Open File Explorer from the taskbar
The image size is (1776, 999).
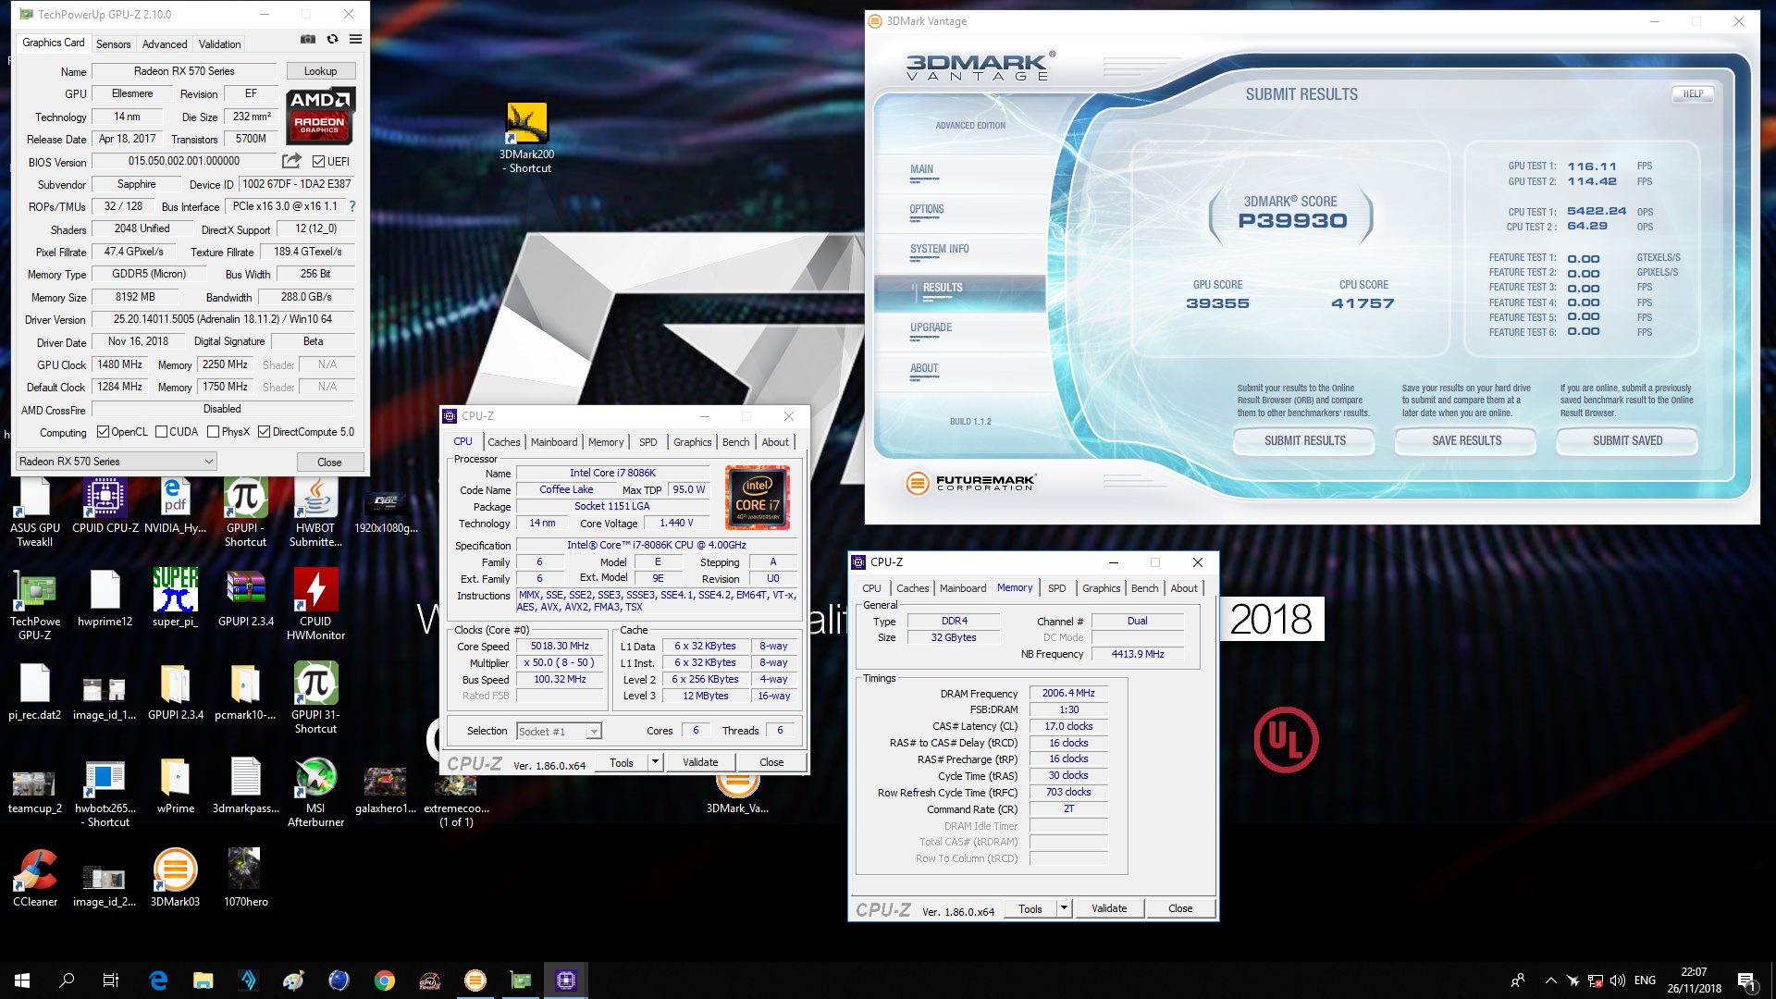click(x=203, y=980)
